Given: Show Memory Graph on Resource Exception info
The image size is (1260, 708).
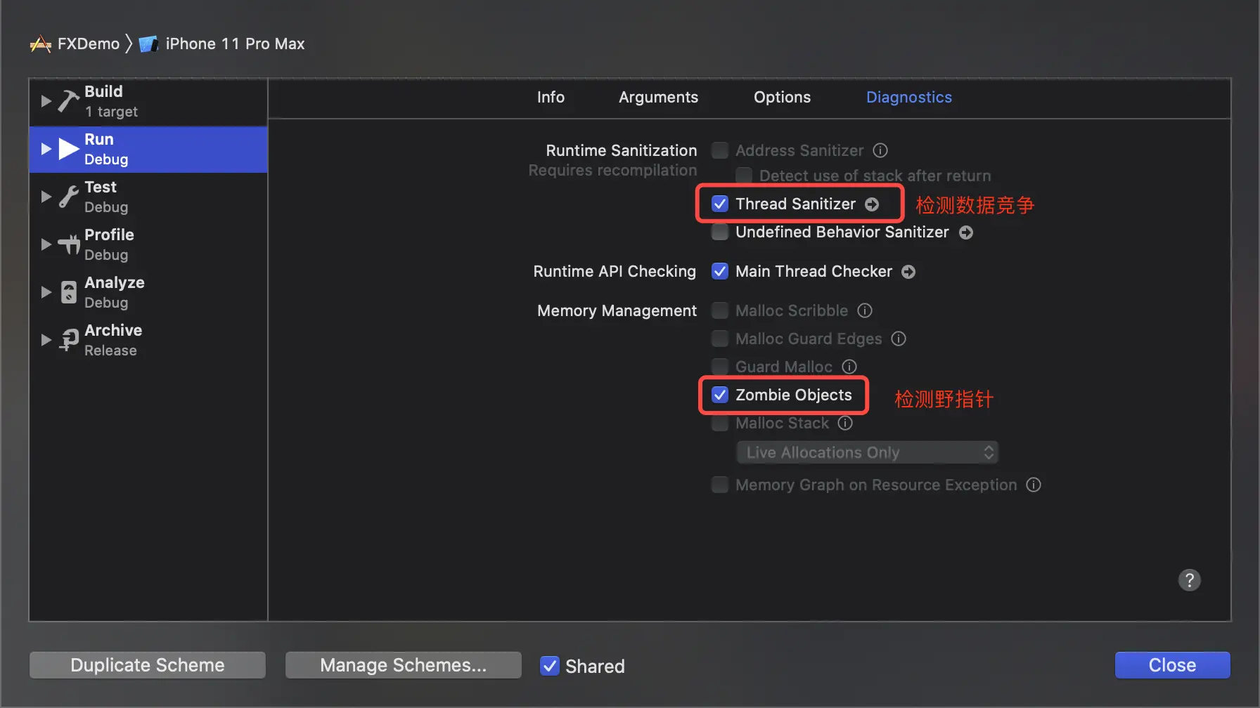Looking at the screenshot, I should tap(1034, 485).
